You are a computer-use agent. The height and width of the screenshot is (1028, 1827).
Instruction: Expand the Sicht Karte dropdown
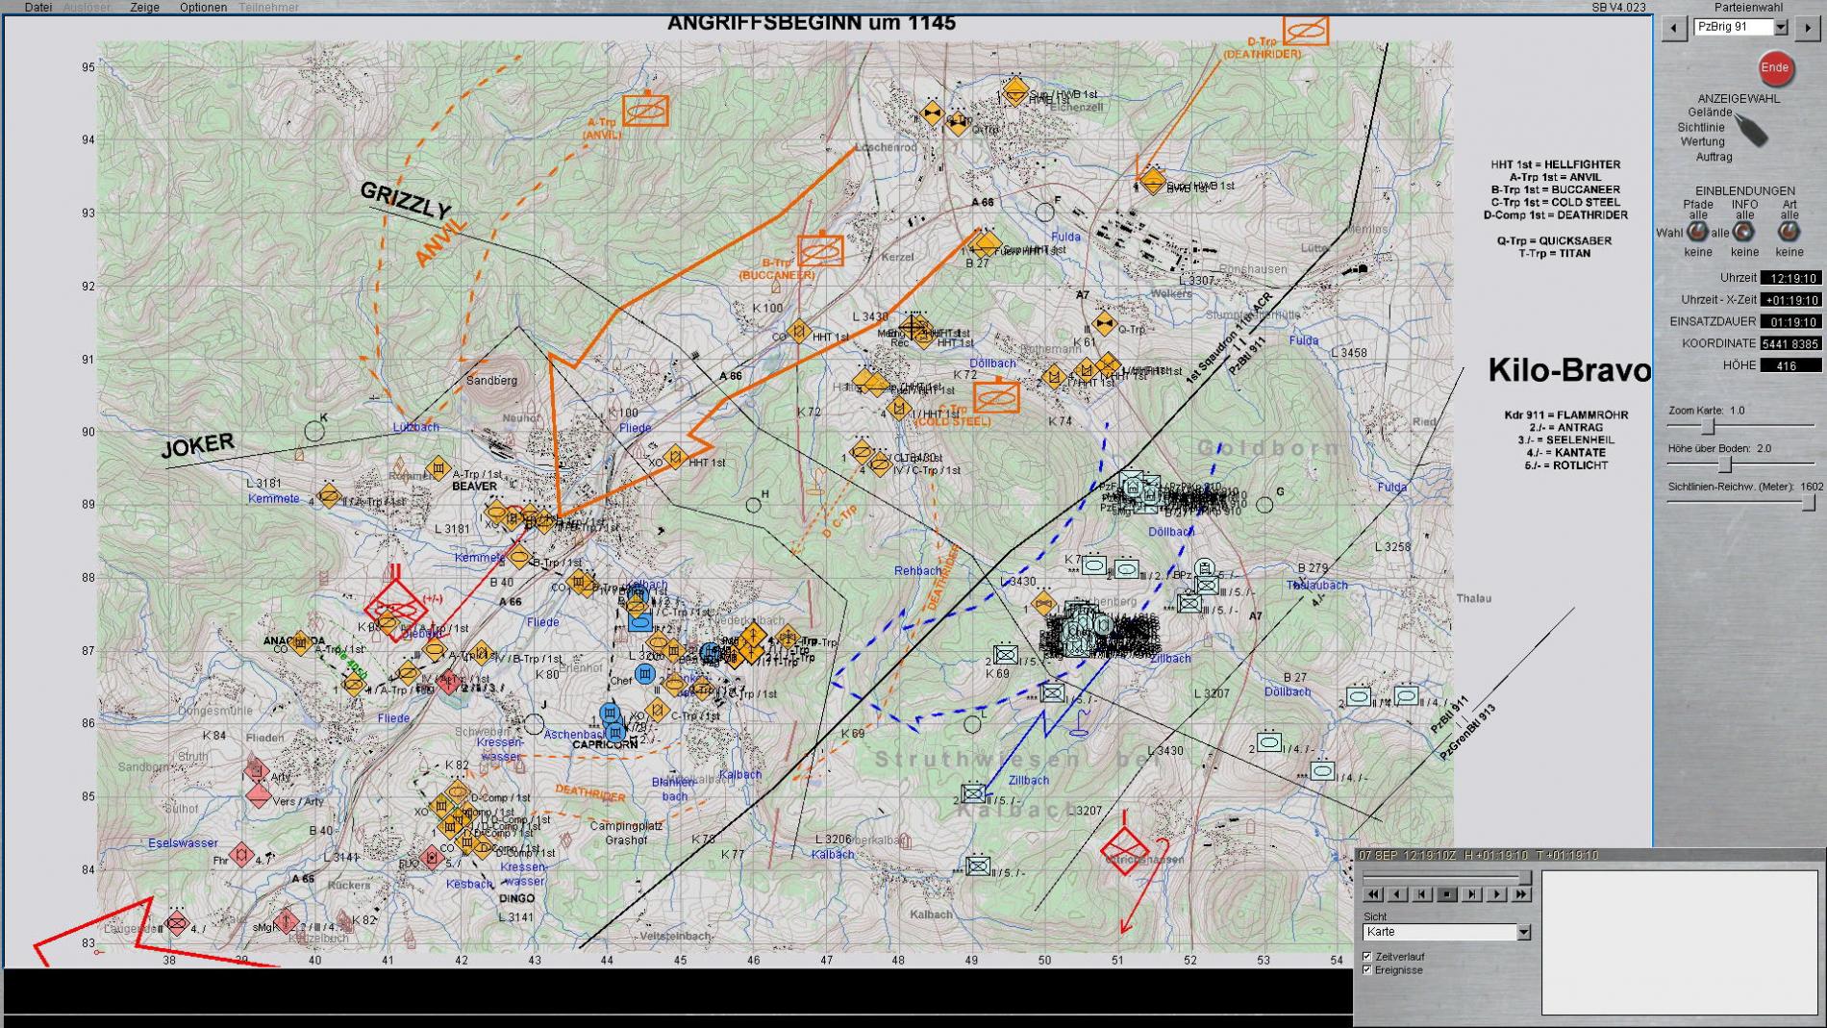[1523, 932]
